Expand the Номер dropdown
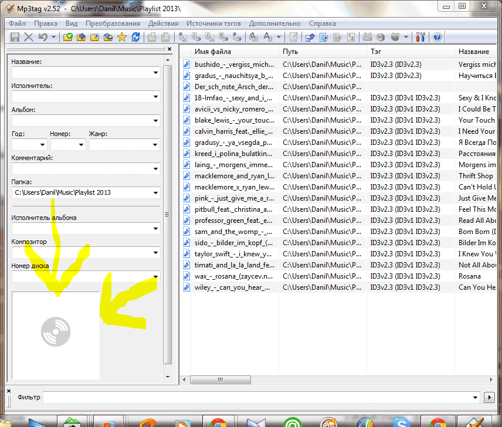 point(82,145)
